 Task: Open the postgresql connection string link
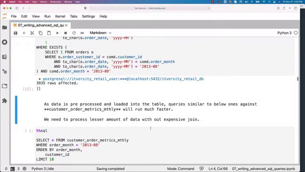coord(123,79)
